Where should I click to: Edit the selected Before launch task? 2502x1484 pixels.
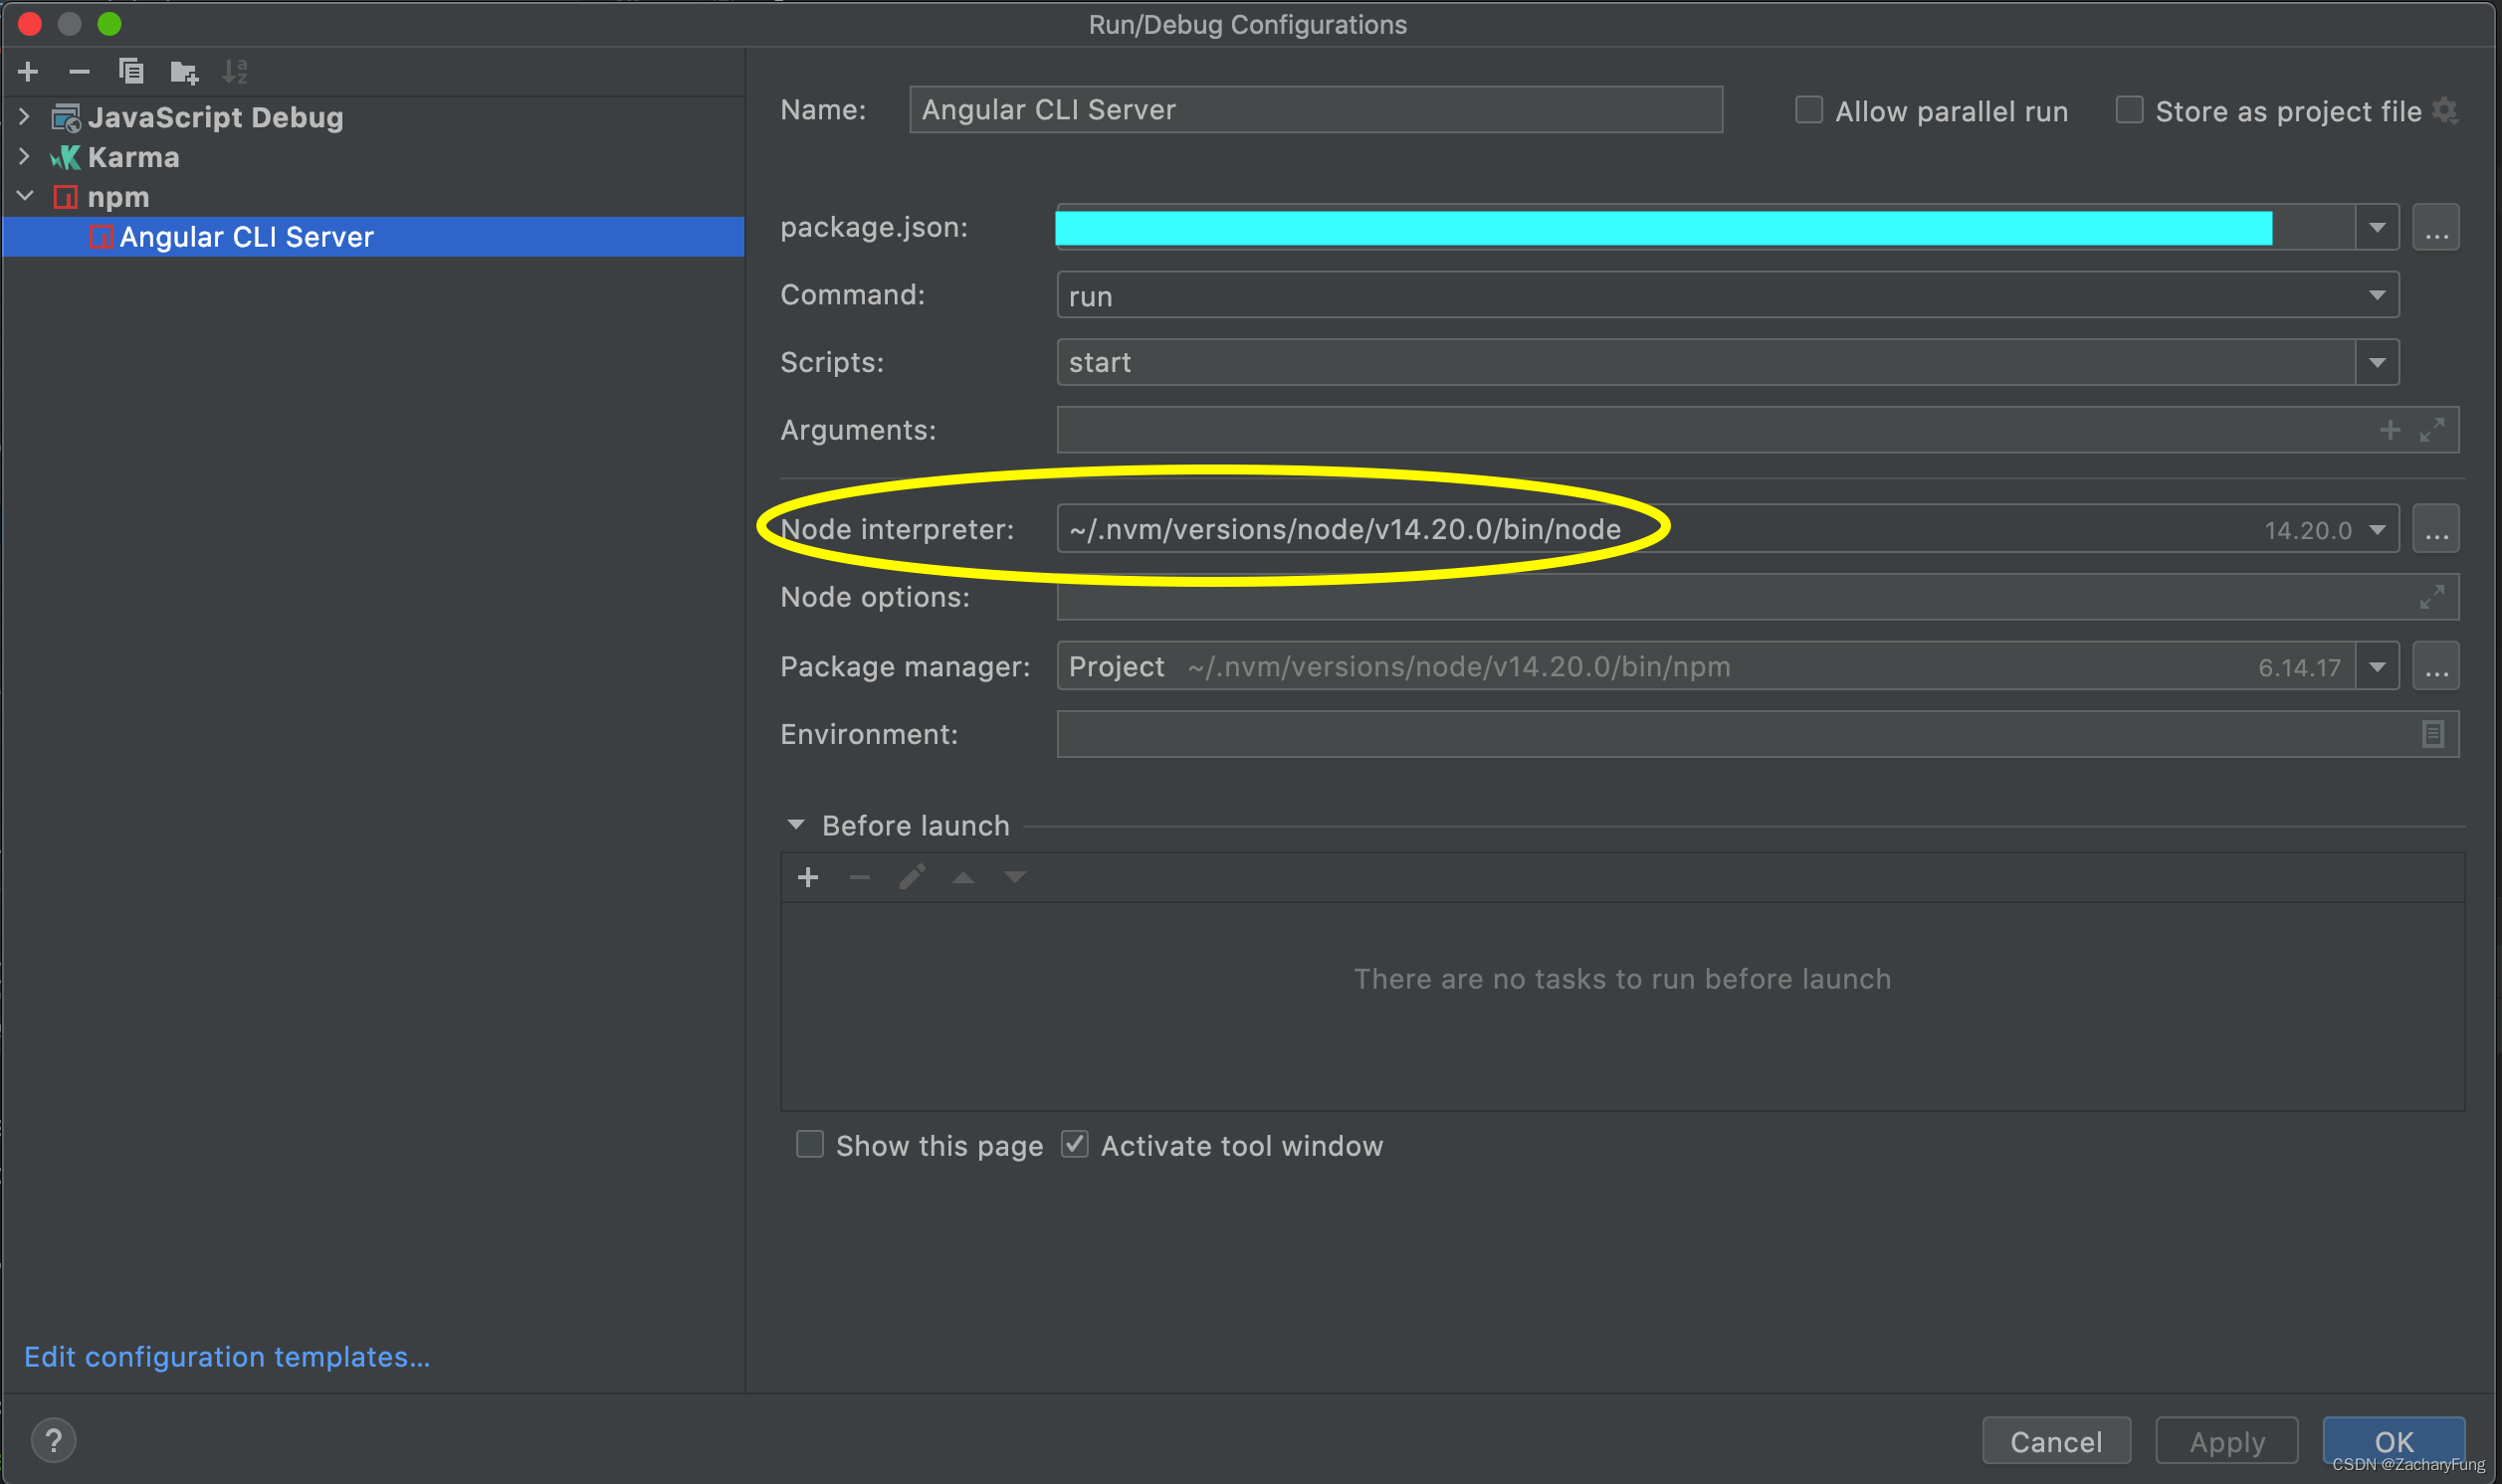point(912,878)
